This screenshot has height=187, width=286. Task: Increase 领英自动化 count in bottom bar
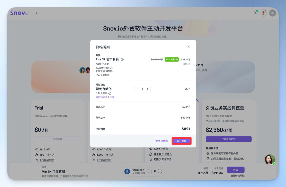(160, 171)
